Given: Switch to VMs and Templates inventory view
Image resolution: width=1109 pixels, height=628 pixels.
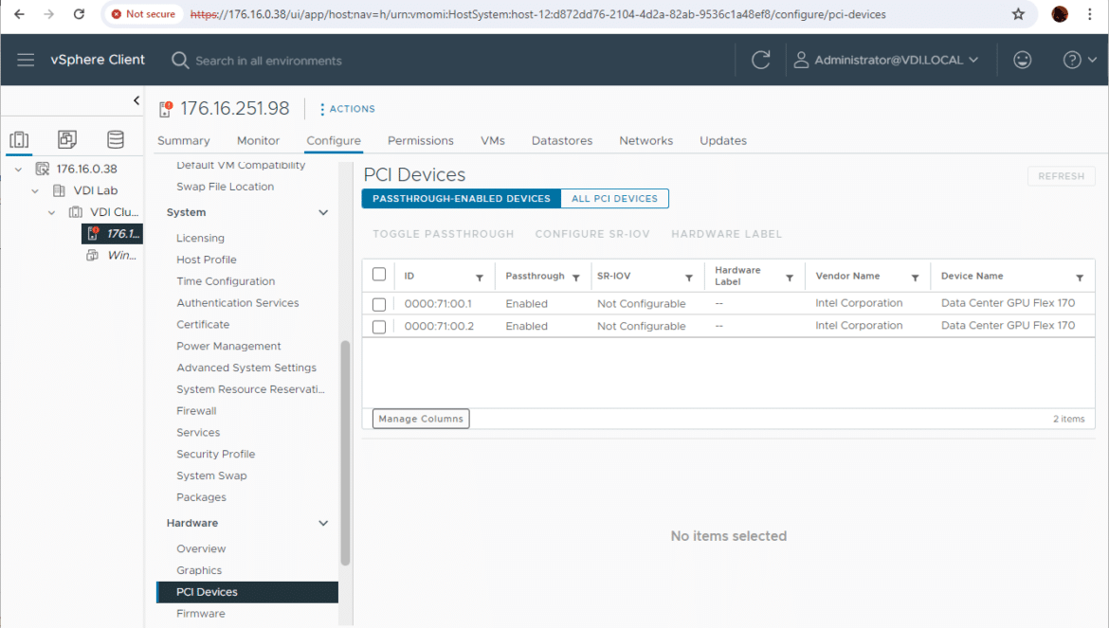Looking at the screenshot, I should 67,139.
